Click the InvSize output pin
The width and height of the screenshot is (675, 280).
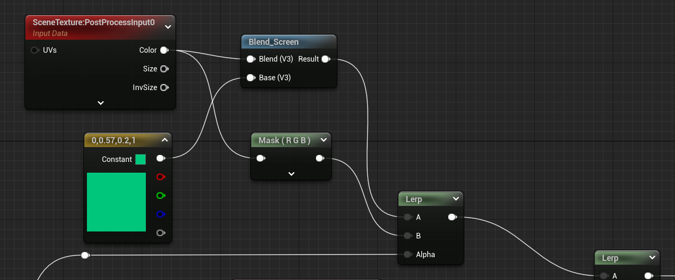point(164,88)
